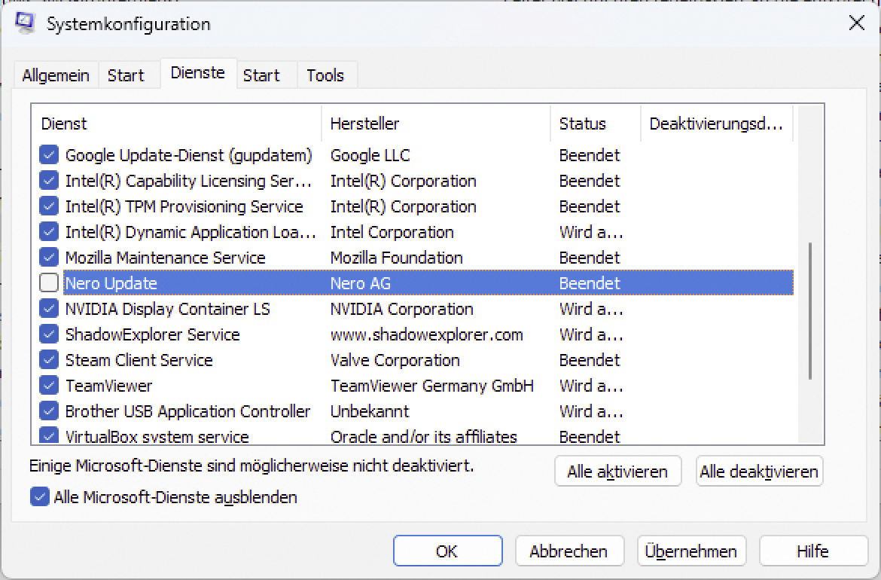Image resolution: width=881 pixels, height=580 pixels.
Task: Switch to the Allgemein tab
Action: pos(56,75)
